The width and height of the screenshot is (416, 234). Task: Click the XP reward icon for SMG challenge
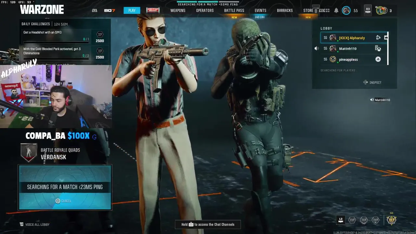[x=100, y=34]
